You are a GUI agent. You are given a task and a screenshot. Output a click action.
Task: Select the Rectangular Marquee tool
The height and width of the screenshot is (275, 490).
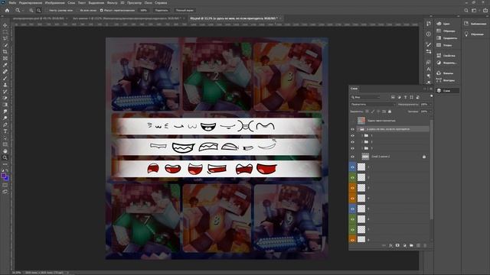(x=5, y=32)
